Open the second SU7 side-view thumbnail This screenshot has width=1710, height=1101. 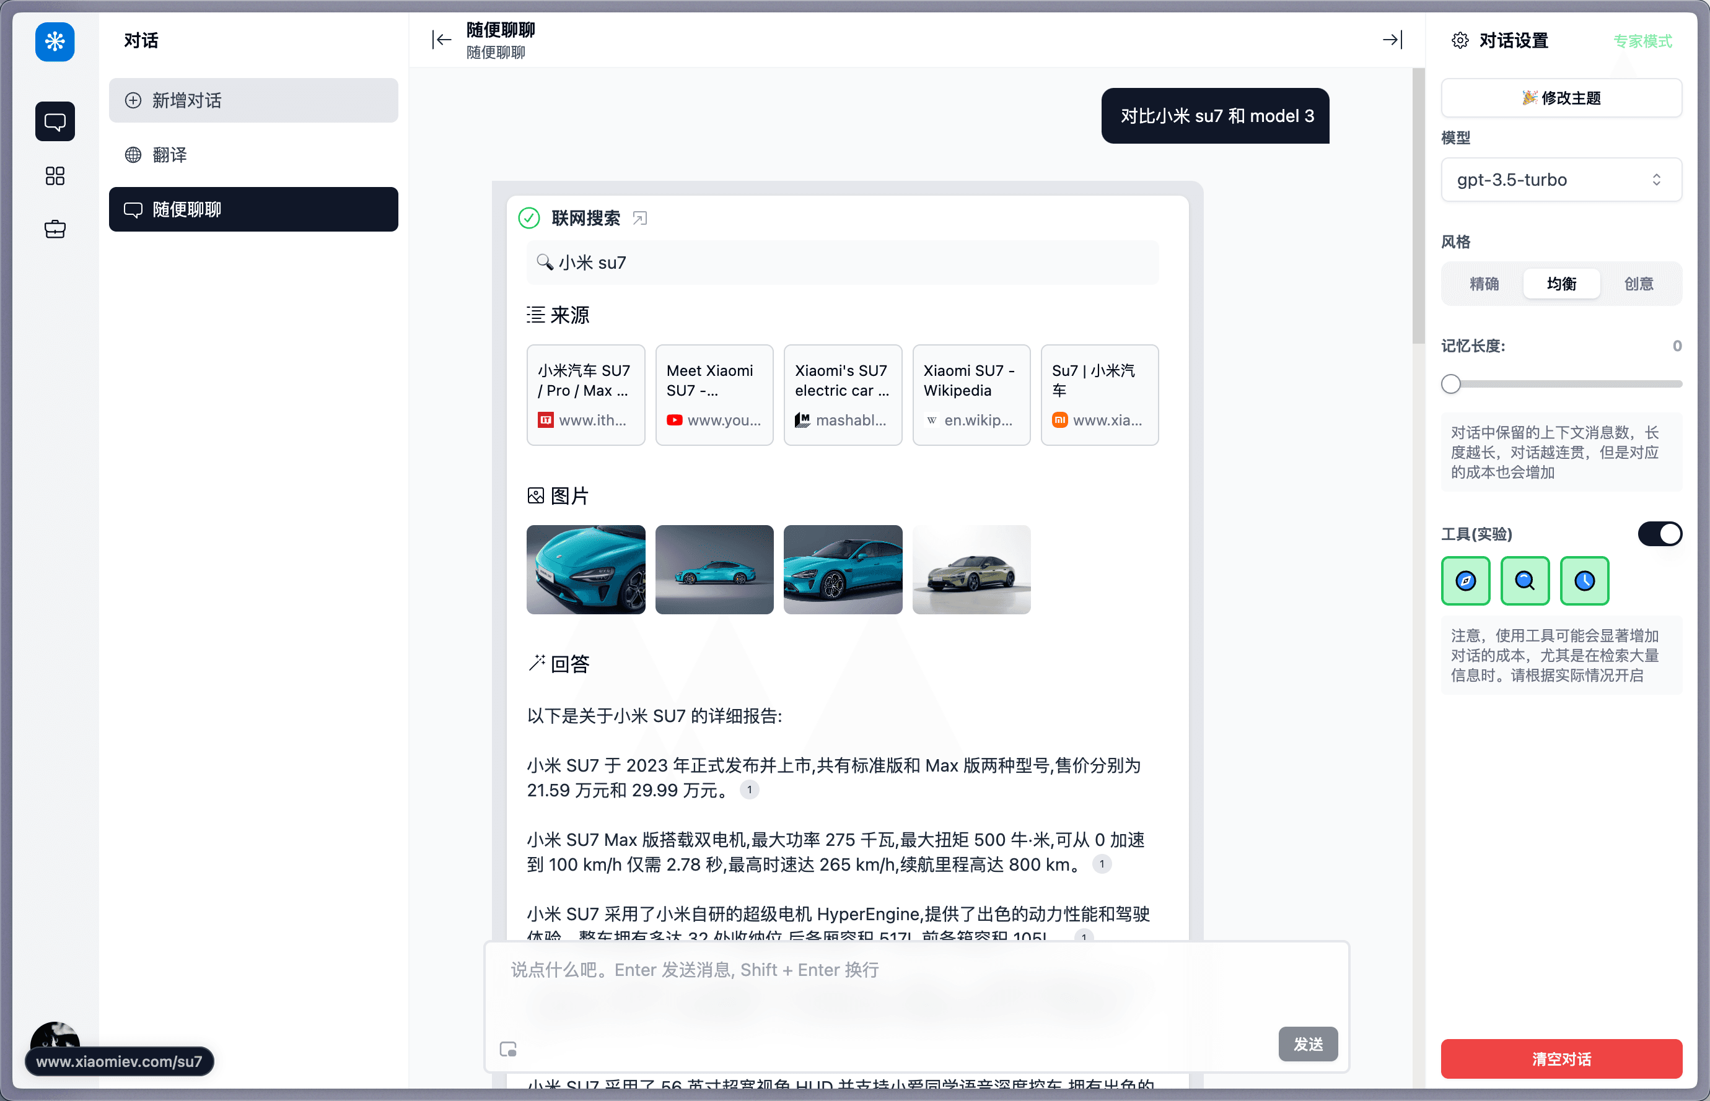coord(714,569)
